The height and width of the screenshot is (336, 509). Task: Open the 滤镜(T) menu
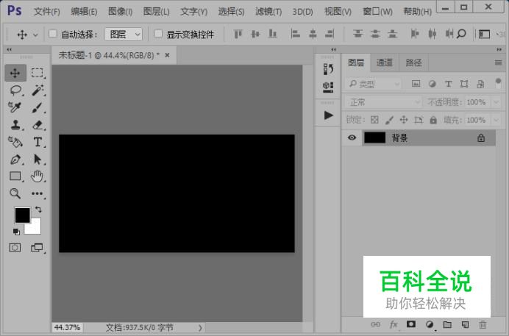268,12
